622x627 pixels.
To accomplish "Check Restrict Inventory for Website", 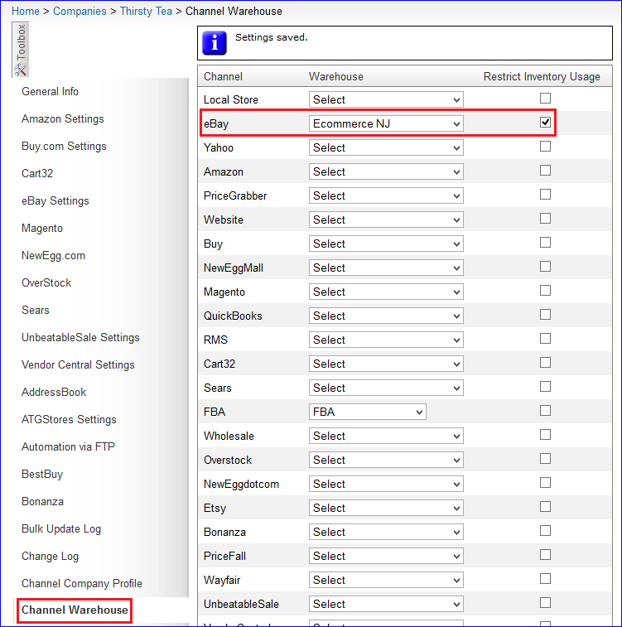I will (x=545, y=219).
